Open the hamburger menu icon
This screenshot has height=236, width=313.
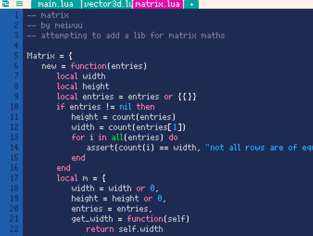(x=19, y=4)
